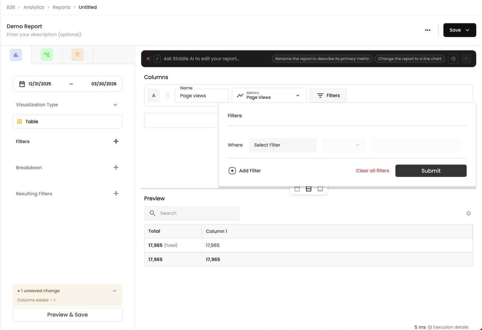This screenshot has width=482, height=330.
Task: Collapse the Visualization Type section
Action: coord(115,105)
